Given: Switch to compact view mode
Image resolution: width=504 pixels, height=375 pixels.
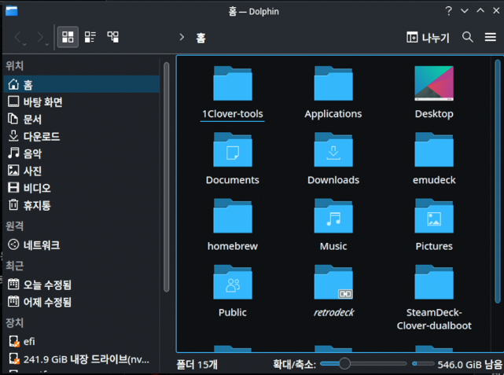Looking at the screenshot, I should point(90,37).
